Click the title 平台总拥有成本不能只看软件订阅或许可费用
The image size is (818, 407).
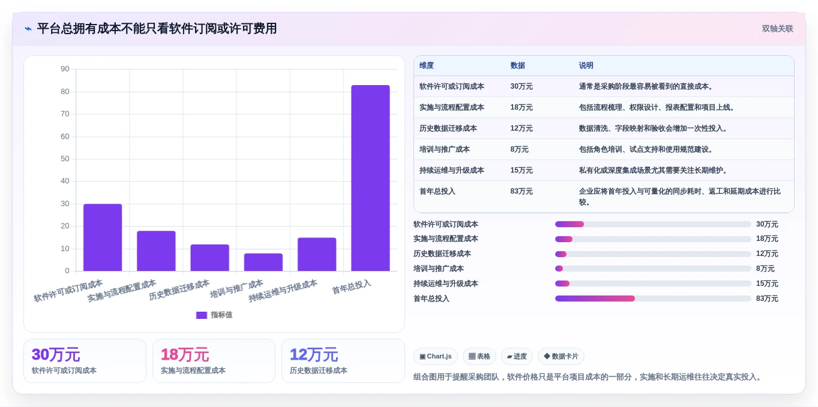click(x=157, y=29)
